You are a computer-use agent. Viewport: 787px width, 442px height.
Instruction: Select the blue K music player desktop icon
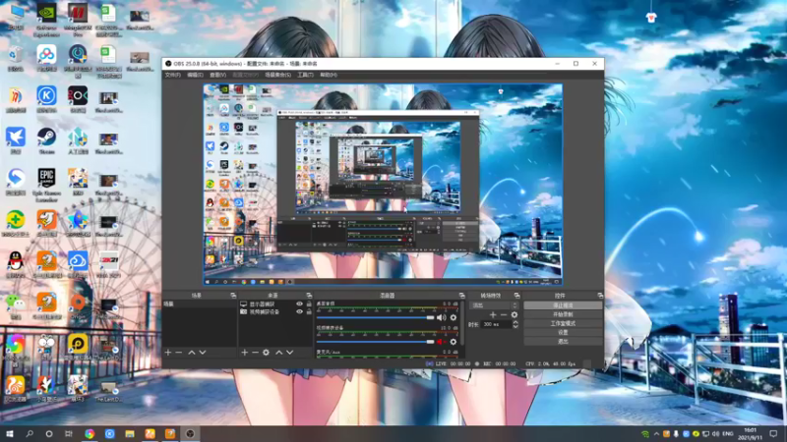pyautogui.click(x=46, y=99)
